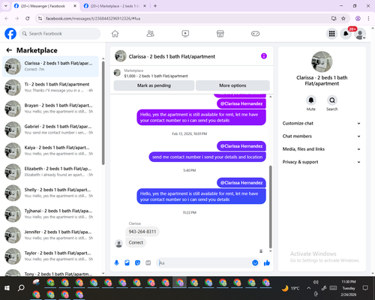Open Shelly - 2 beds conversation

(x=50, y=193)
